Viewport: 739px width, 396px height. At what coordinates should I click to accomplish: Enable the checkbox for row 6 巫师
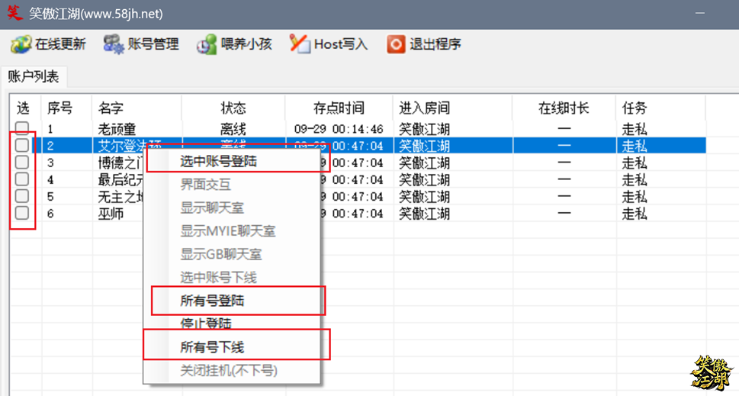point(22,213)
